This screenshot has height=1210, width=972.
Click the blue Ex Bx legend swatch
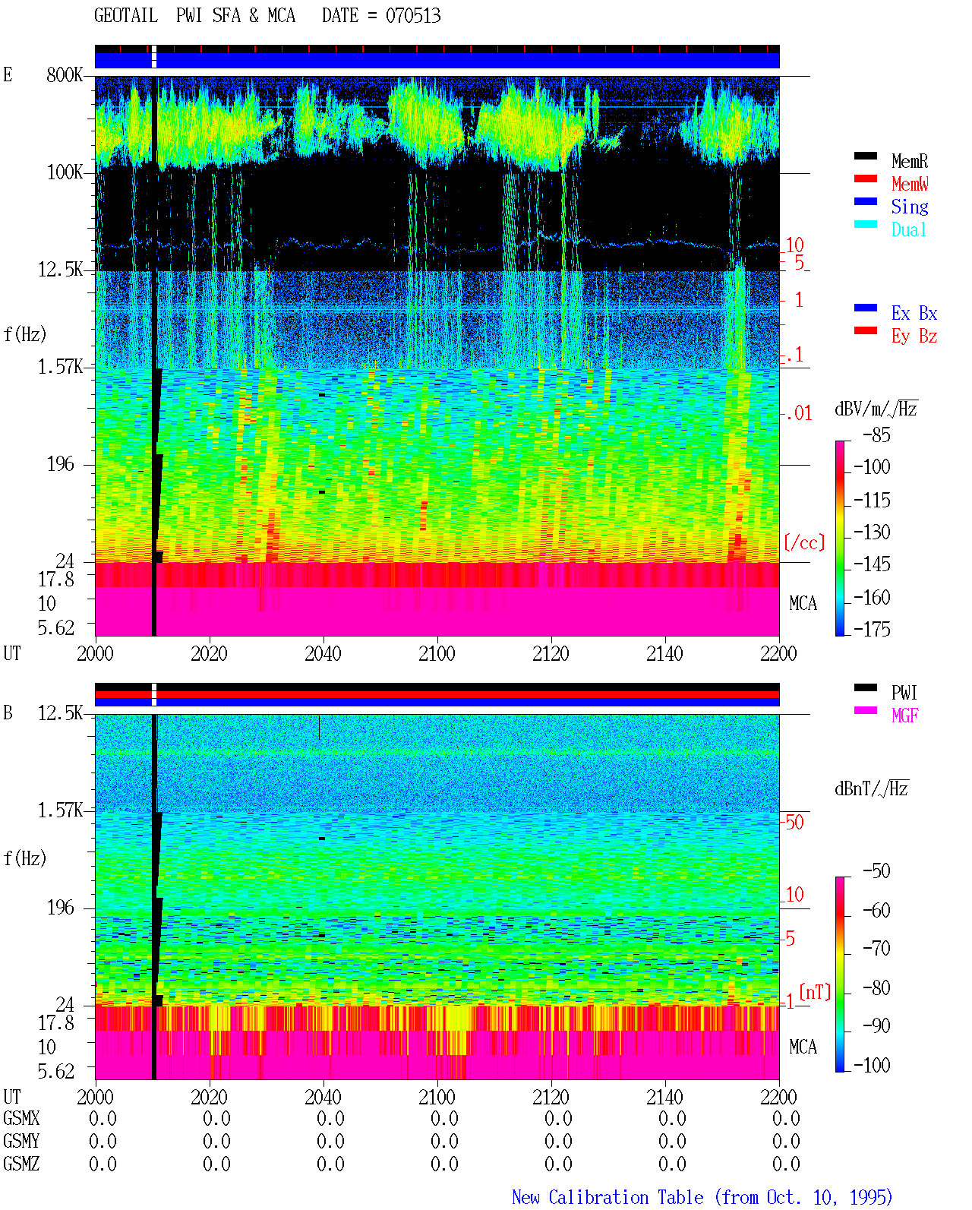(x=866, y=308)
